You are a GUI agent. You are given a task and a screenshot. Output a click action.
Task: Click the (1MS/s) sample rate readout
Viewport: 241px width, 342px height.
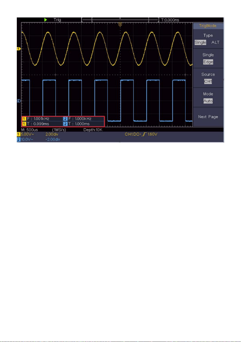[x=59, y=130]
